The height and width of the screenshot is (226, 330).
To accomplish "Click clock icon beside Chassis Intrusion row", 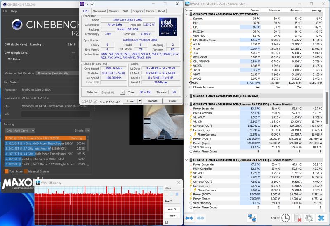I will pos(191,87).
